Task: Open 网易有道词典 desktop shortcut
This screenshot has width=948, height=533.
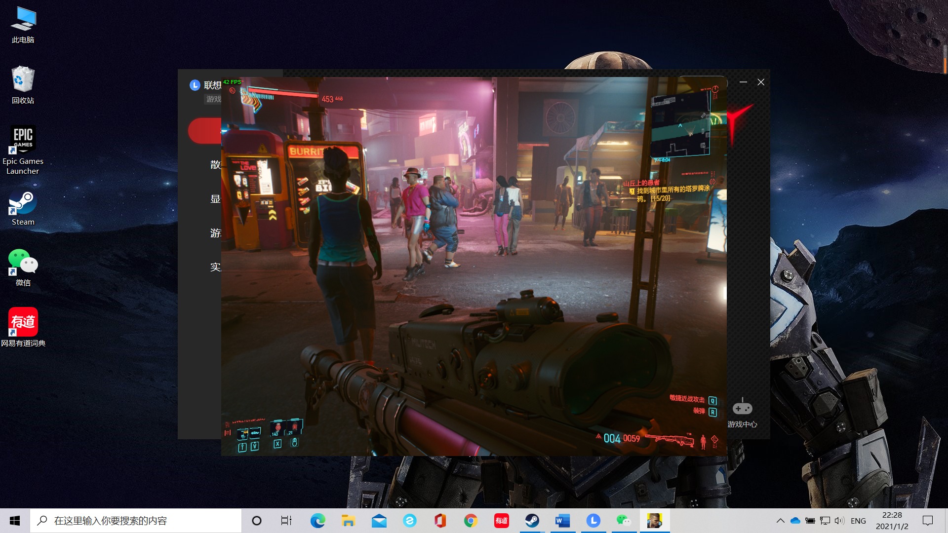Action: 23,327
